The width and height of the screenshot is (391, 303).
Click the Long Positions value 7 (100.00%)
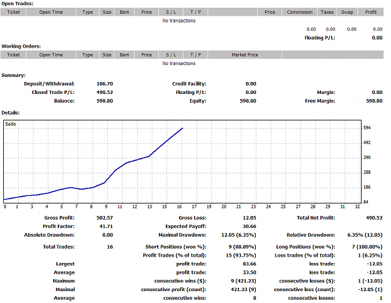[367, 247]
